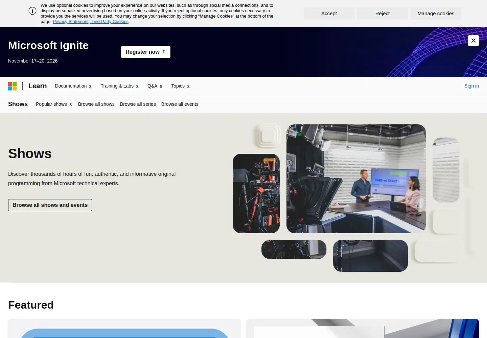
Task: Select Browse all shows
Action: tap(96, 104)
